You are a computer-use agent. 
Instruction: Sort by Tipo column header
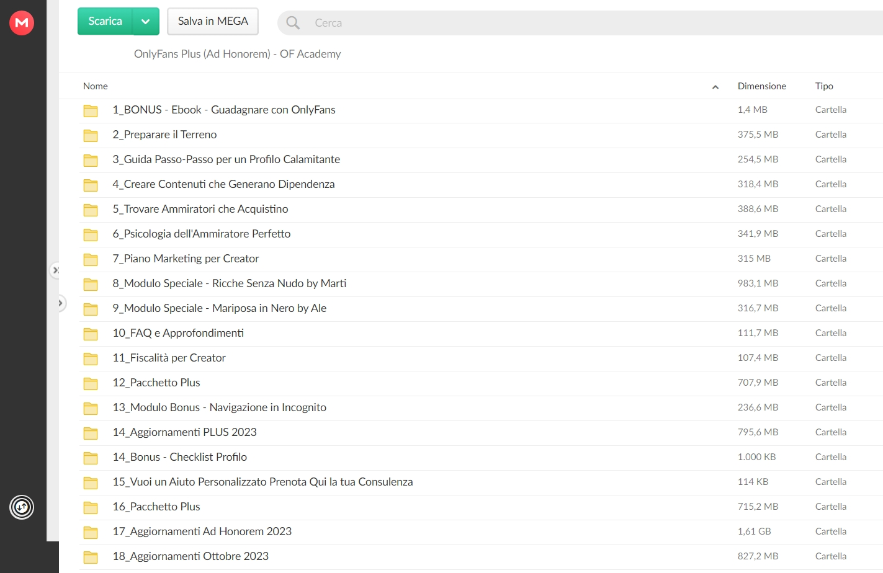(x=824, y=86)
